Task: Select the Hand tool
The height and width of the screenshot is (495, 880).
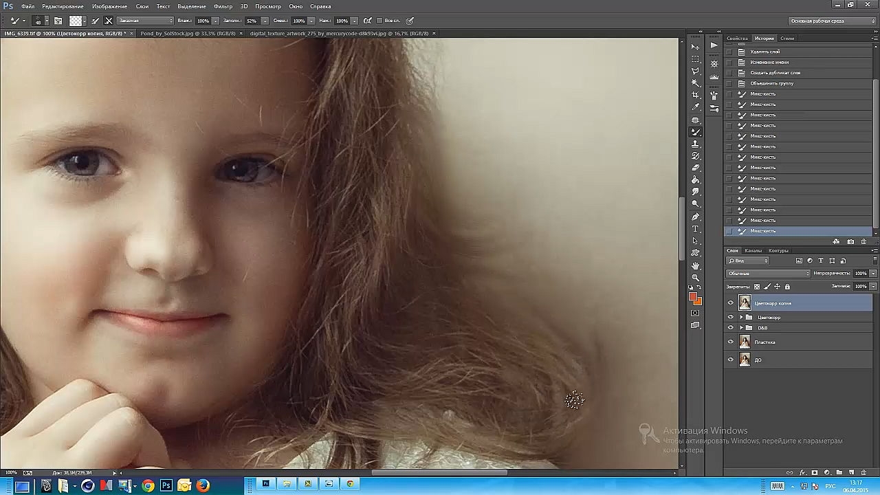Action: 696,265
